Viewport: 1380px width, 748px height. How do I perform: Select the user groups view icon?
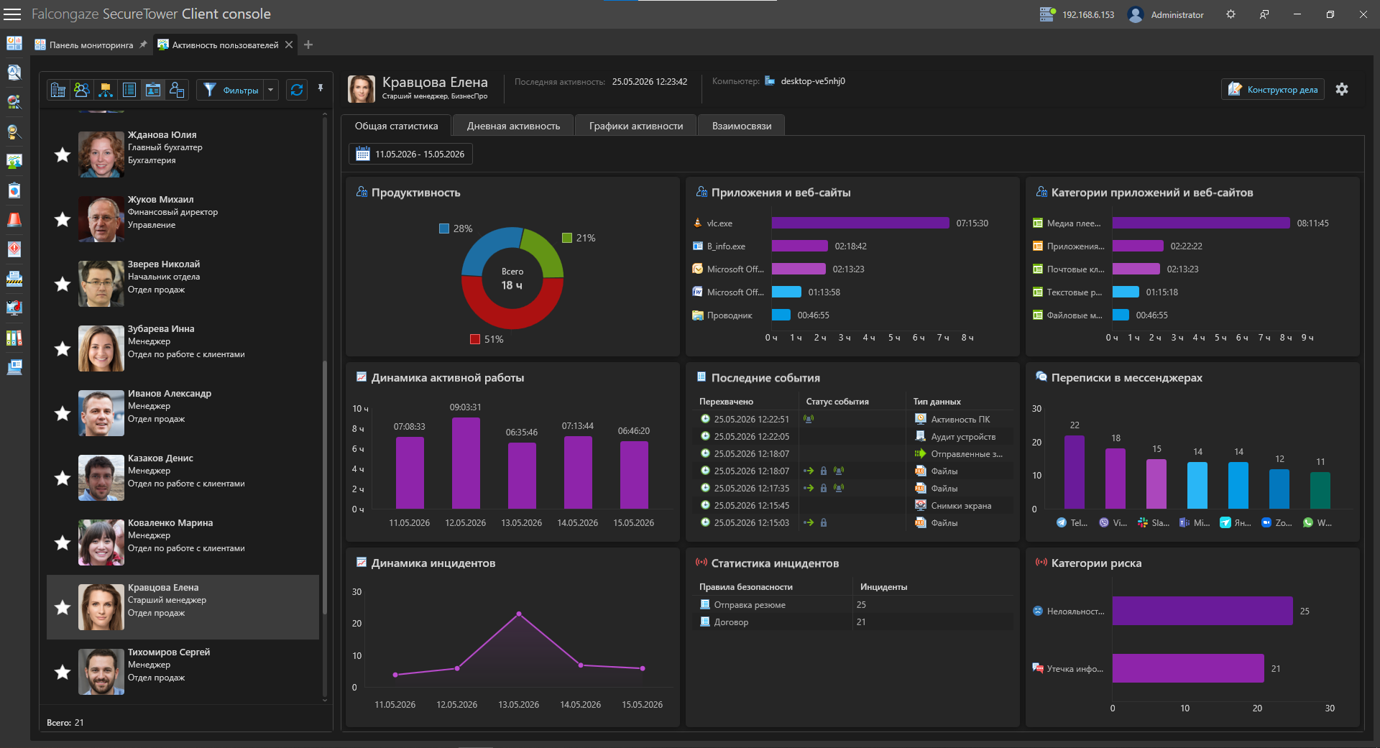point(82,90)
